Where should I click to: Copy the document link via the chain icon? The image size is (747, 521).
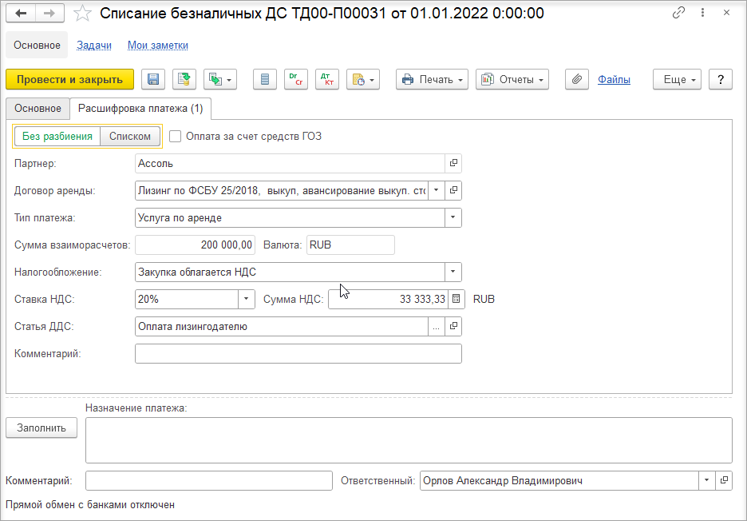tap(678, 13)
